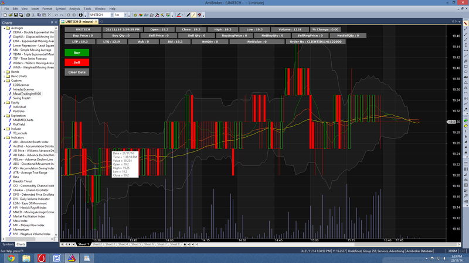Image resolution: width=469 pixels, height=263 pixels.
Task: Open the 1m interval dropdown
Action: pos(125,15)
